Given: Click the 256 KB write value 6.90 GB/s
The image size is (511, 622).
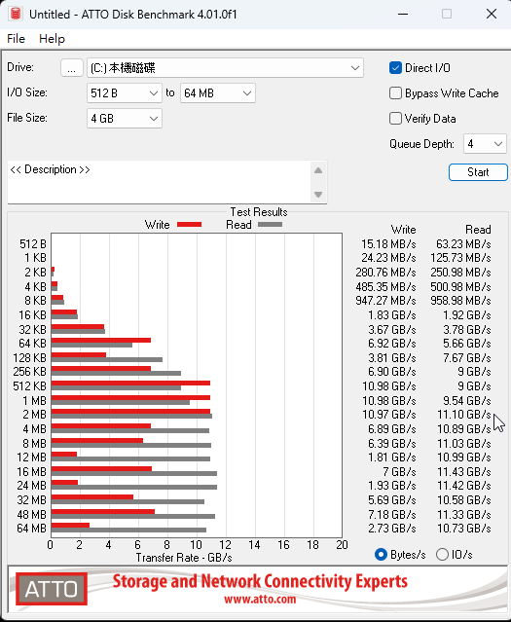Looking at the screenshot, I should (x=392, y=372).
